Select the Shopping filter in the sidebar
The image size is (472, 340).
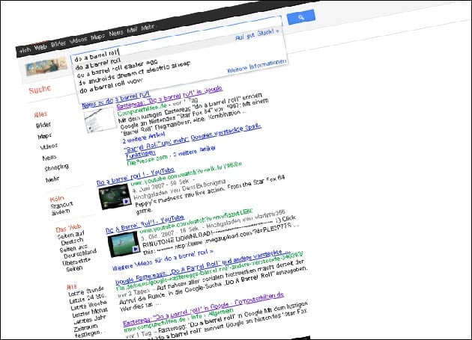(57, 167)
